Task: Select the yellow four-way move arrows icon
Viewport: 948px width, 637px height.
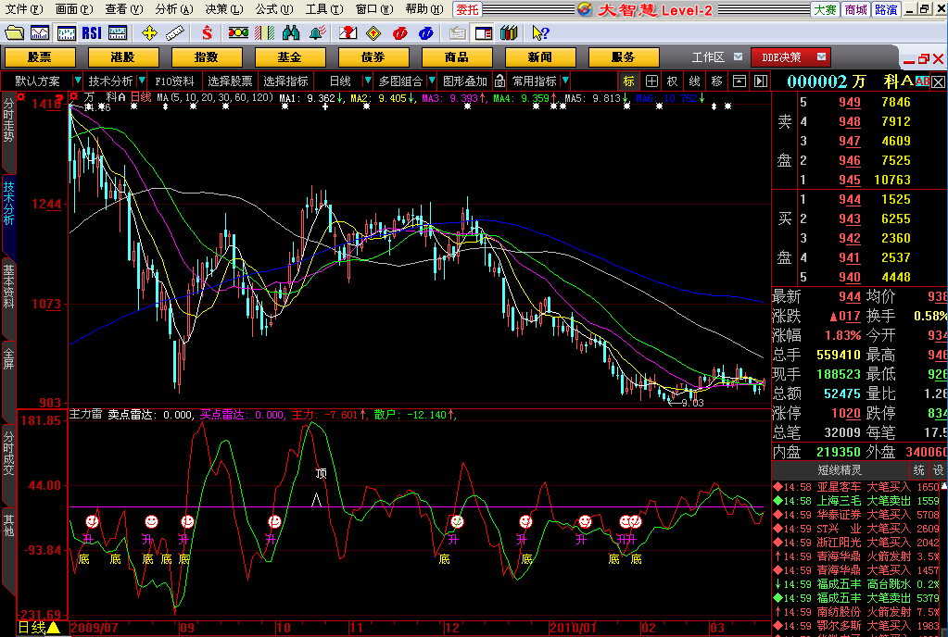Action: [x=148, y=33]
